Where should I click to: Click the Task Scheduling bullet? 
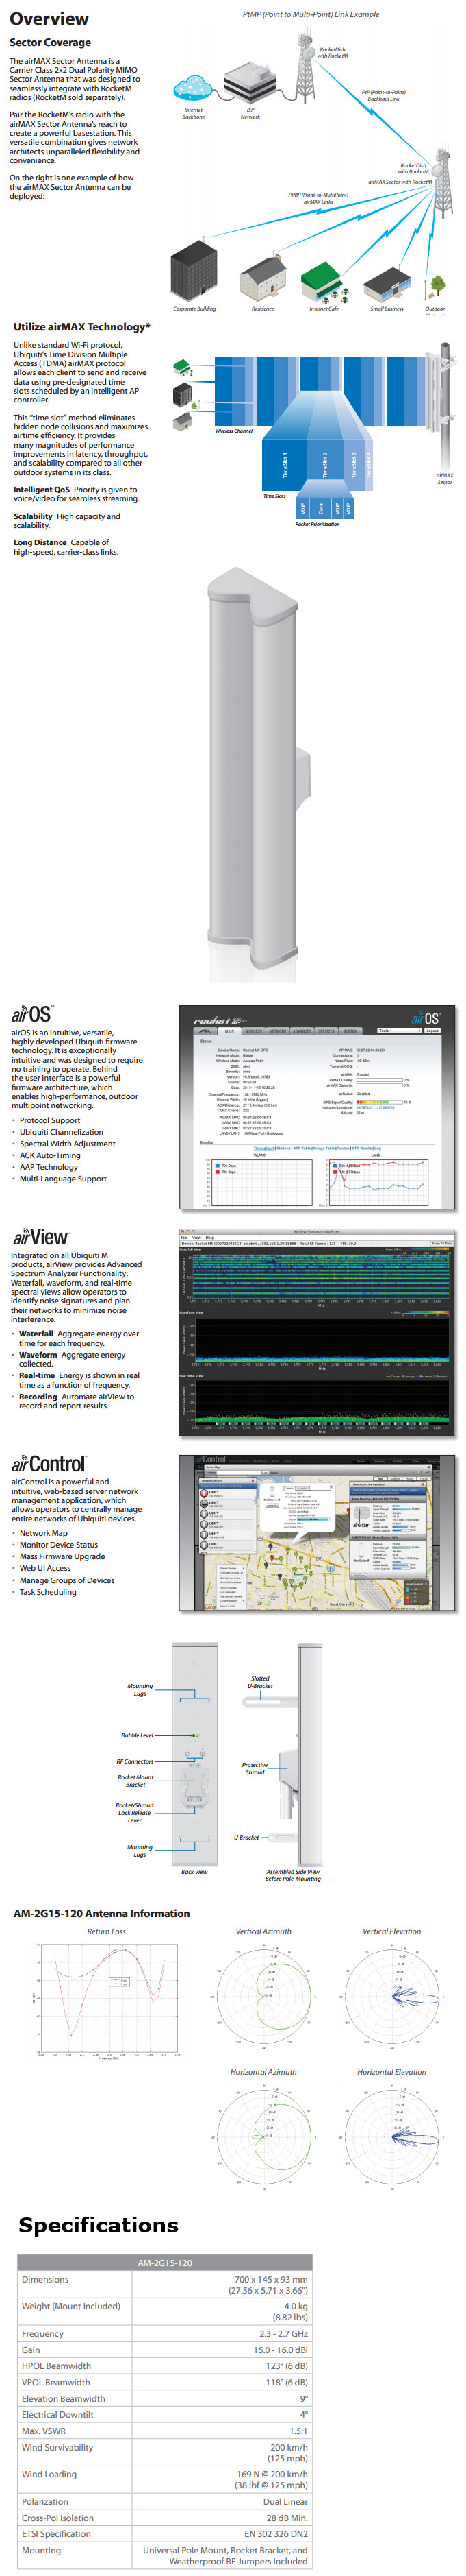[x=48, y=1592]
